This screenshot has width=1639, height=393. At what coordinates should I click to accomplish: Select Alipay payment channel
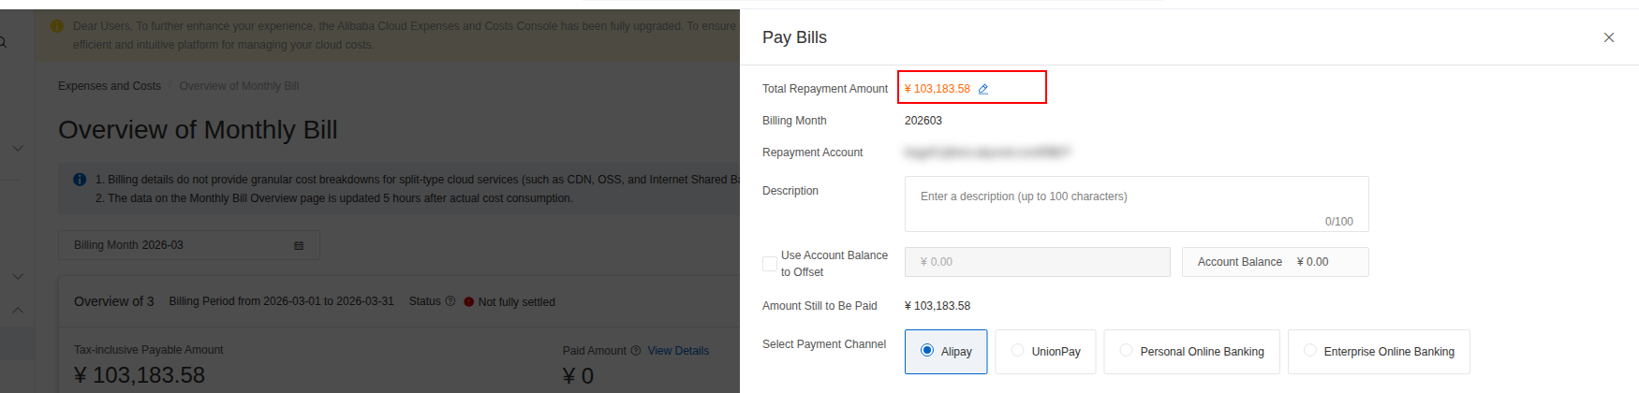click(946, 352)
